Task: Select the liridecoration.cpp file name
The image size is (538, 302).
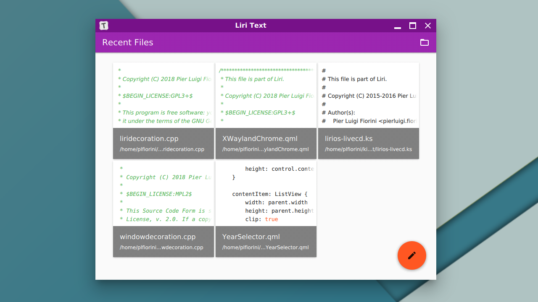Action: tap(149, 138)
